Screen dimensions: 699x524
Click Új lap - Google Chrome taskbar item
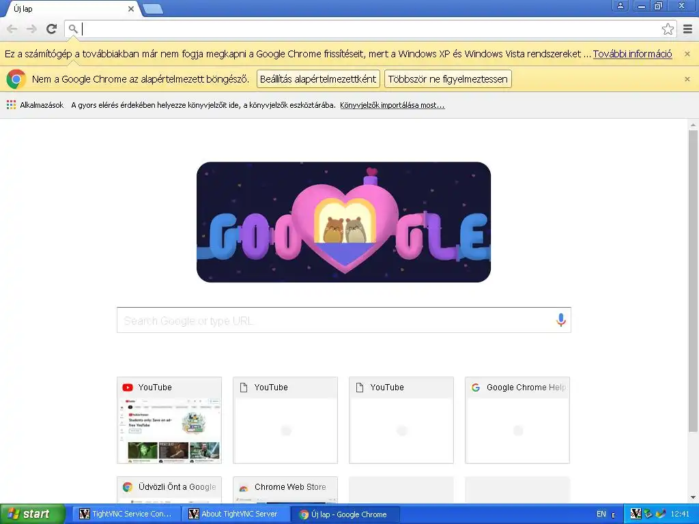345,514
